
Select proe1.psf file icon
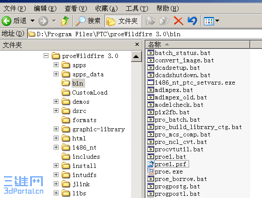pyautogui.click(x=151, y=164)
